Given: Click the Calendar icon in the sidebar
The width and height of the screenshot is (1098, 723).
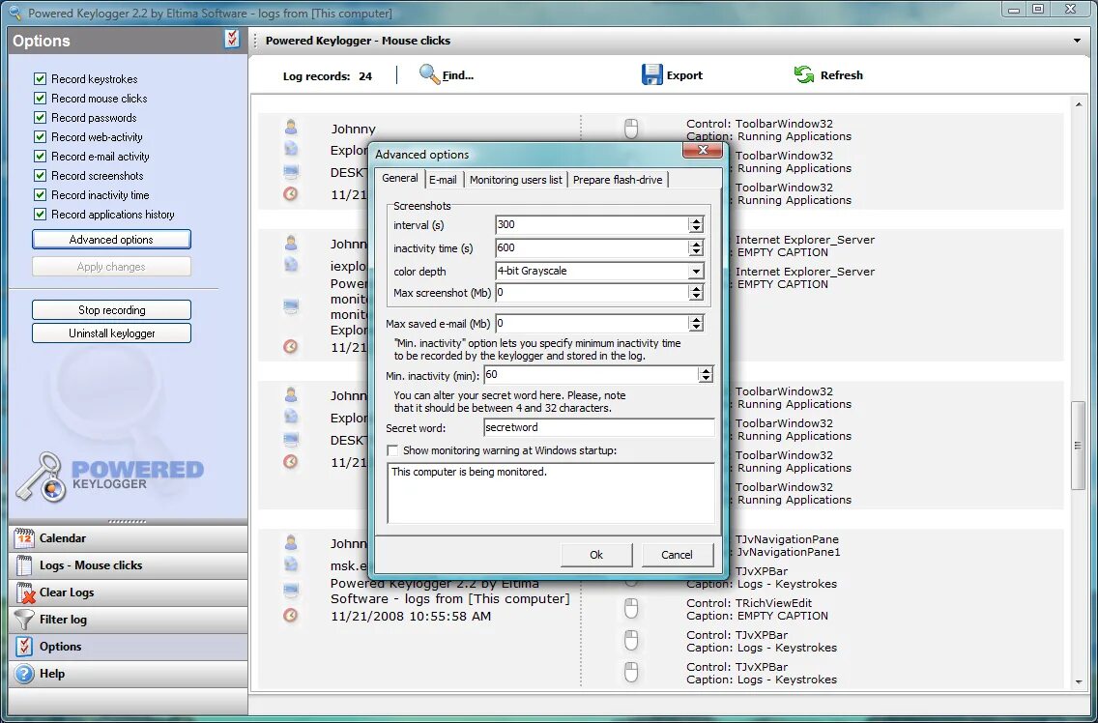Looking at the screenshot, I should point(24,538).
